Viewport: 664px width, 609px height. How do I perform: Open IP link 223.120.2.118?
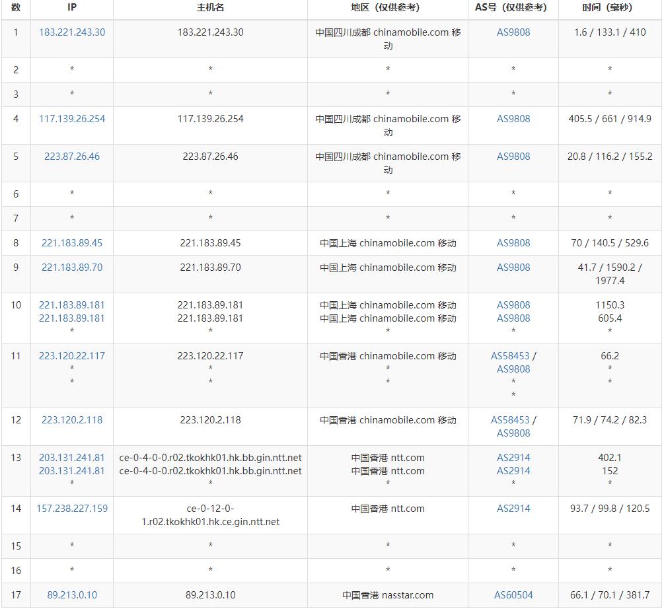(72, 420)
